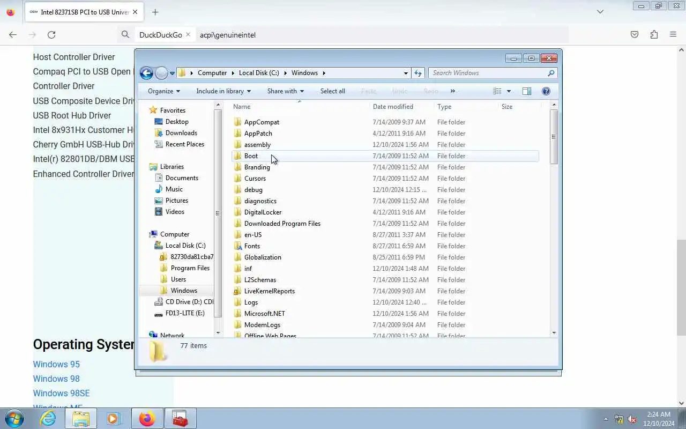Close the Intel 82371SB Firefox tab
This screenshot has height=429, width=686.
(x=135, y=12)
